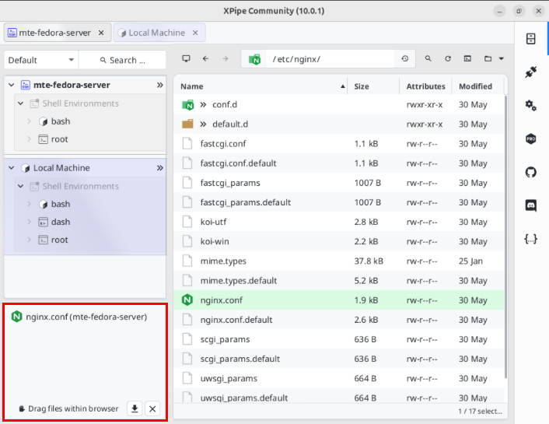The height and width of the screenshot is (424, 549).
Task: Go back with the left arrow
Action: (x=205, y=58)
